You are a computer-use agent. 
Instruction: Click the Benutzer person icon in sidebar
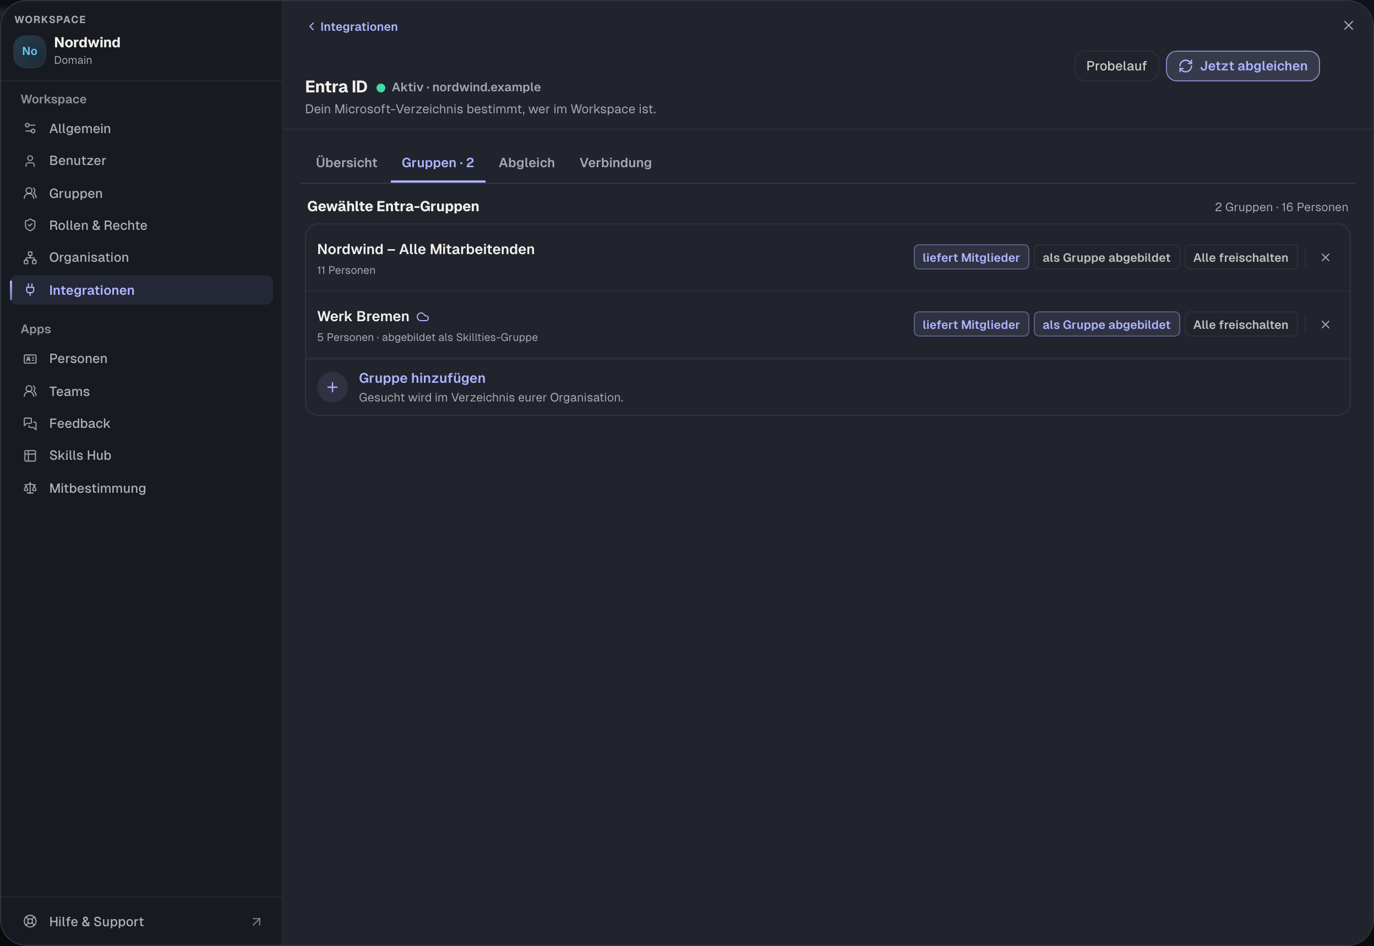pyautogui.click(x=30, y=161)
